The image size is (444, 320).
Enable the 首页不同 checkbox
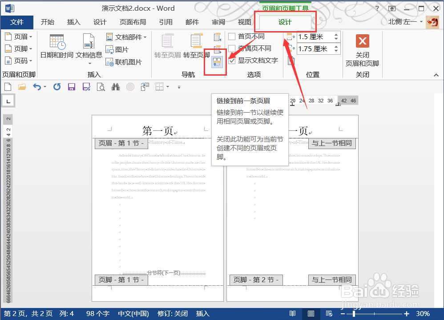pyautogui.click(x=232, y=36)
